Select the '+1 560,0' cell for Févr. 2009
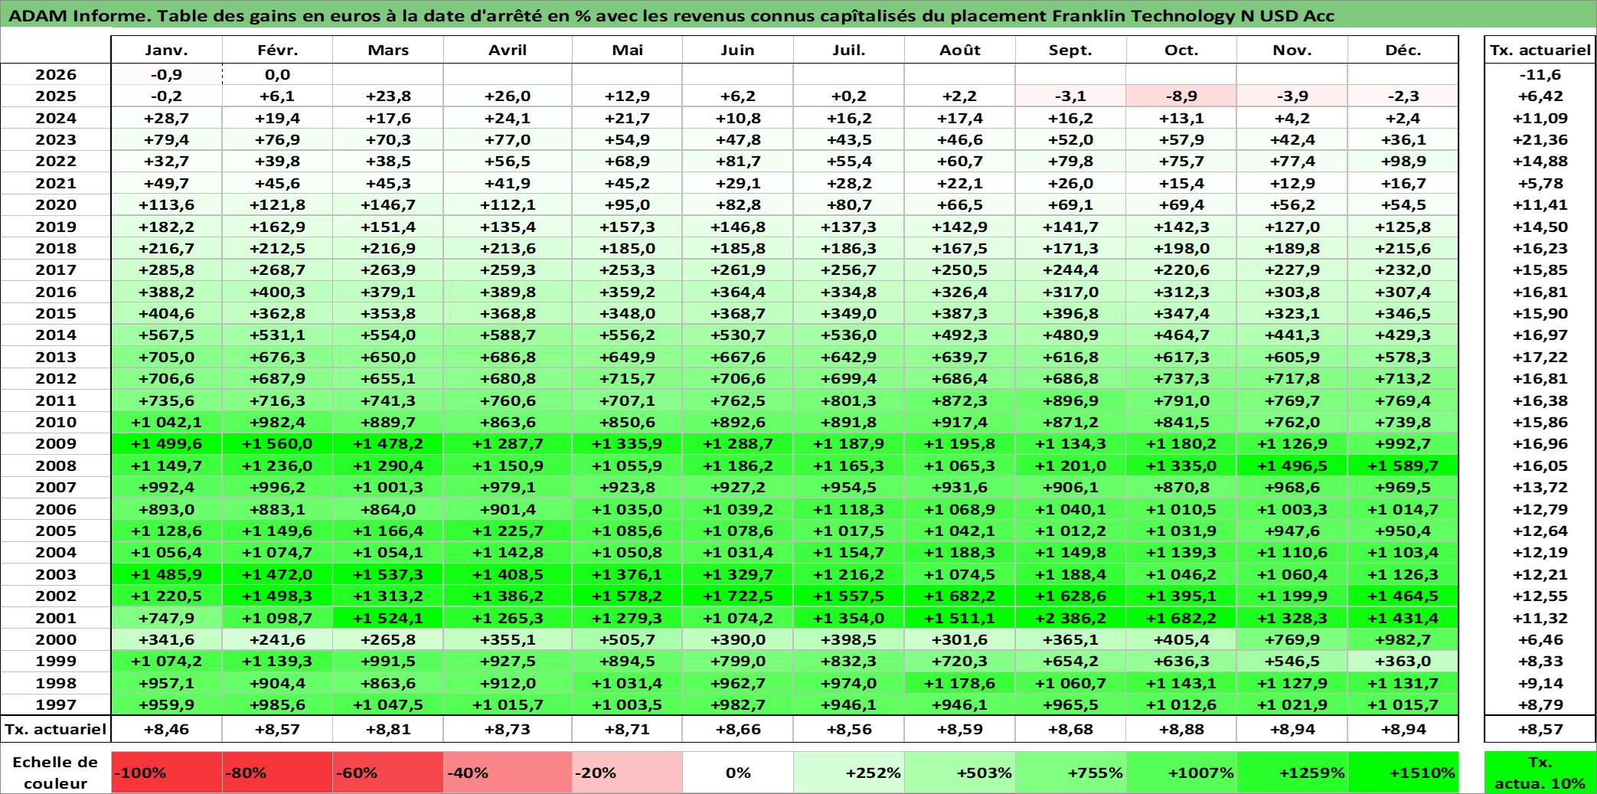Image resolution: width=1597 pixels, height=794 pixels. [x=277, y=443]
